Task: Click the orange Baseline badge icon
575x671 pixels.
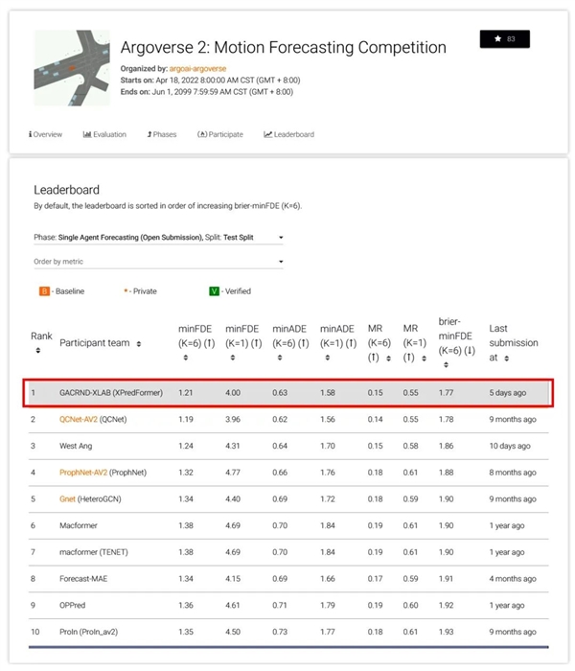Action: point(44,290)
